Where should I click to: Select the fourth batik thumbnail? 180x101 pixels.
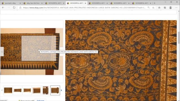click(x=36, y=90)
